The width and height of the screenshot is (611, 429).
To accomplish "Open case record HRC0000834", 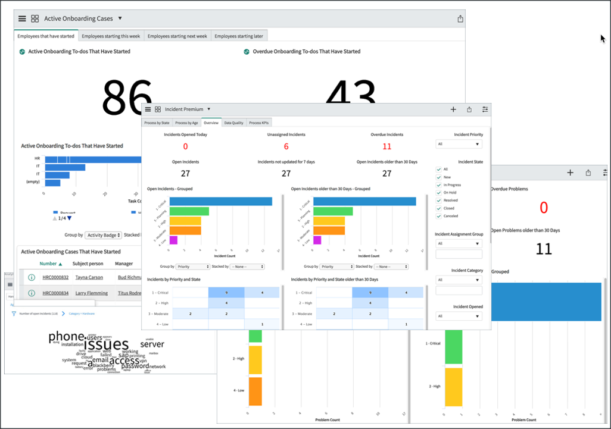I will 56,293.
